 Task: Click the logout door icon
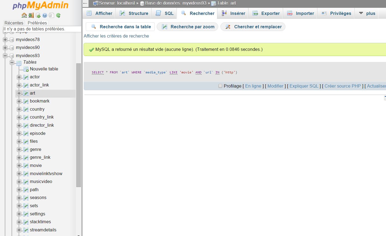31,15
